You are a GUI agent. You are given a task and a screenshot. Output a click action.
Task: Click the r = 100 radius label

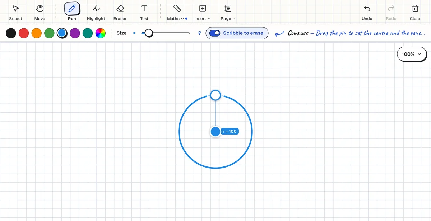230,132
